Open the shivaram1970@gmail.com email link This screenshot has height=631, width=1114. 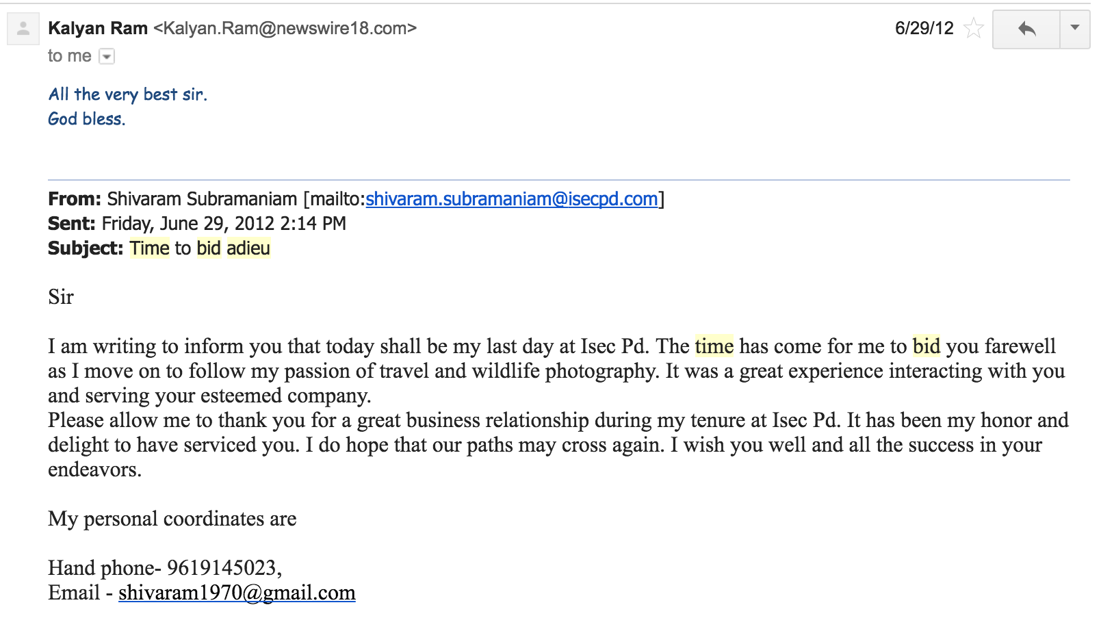click(x=237, y=593)
